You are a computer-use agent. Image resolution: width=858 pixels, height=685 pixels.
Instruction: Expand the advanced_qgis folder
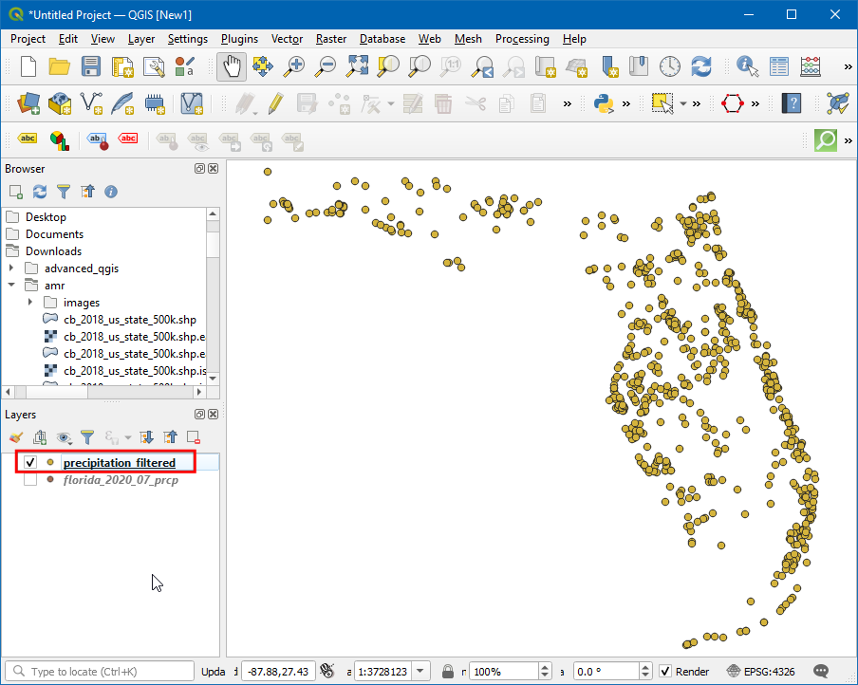[x=11, y=268]
